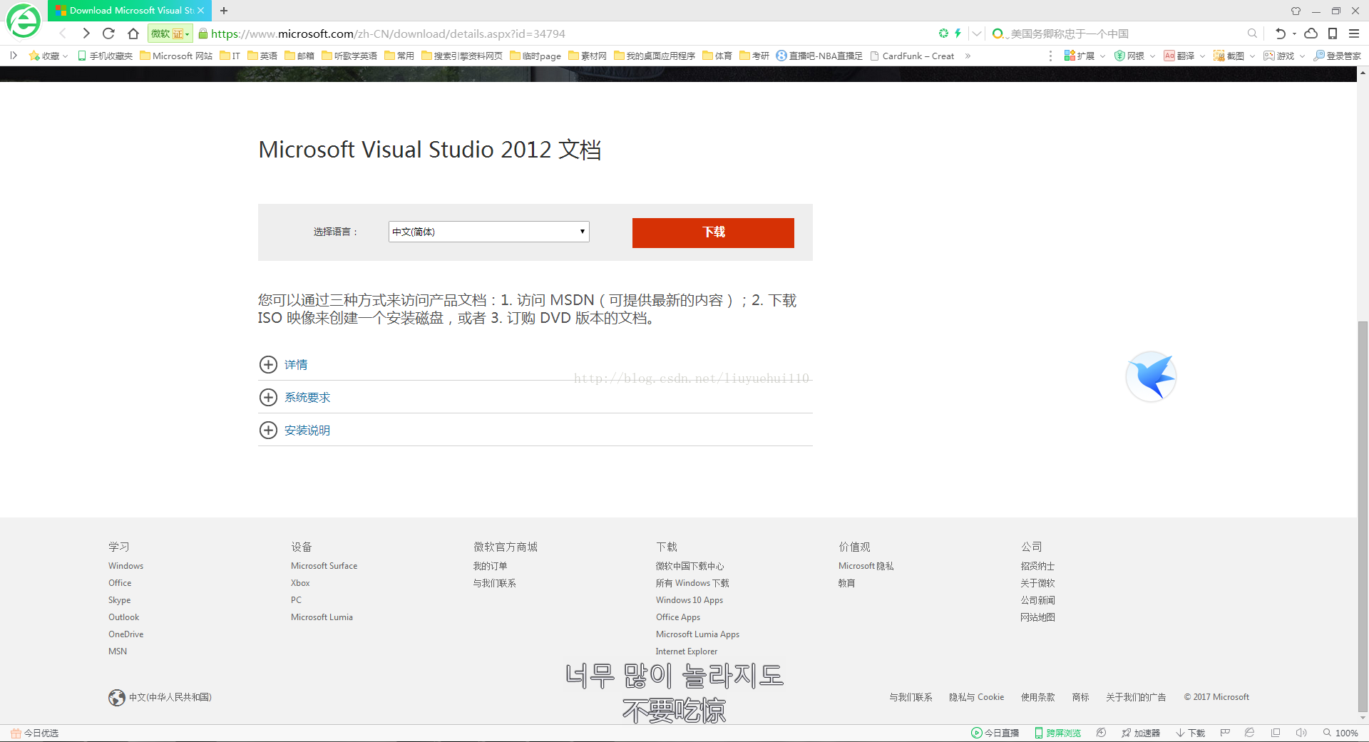The image size is (1369, 742).
Task: Open the language select dropdown 中文(简体)
Action: [489, 232]
